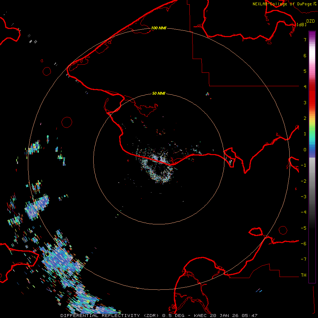Click the -1 dB value on color scale
Viewport: 318px width, 318px height.
point(304,165)
